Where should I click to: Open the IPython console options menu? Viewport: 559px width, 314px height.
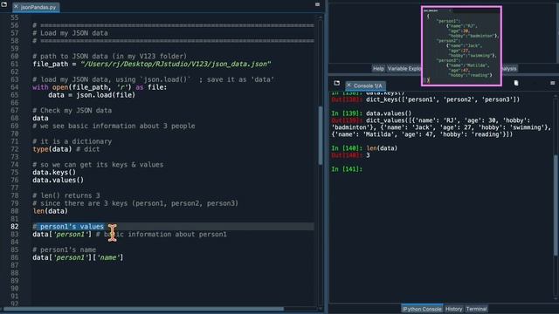(x=552, y=83)
